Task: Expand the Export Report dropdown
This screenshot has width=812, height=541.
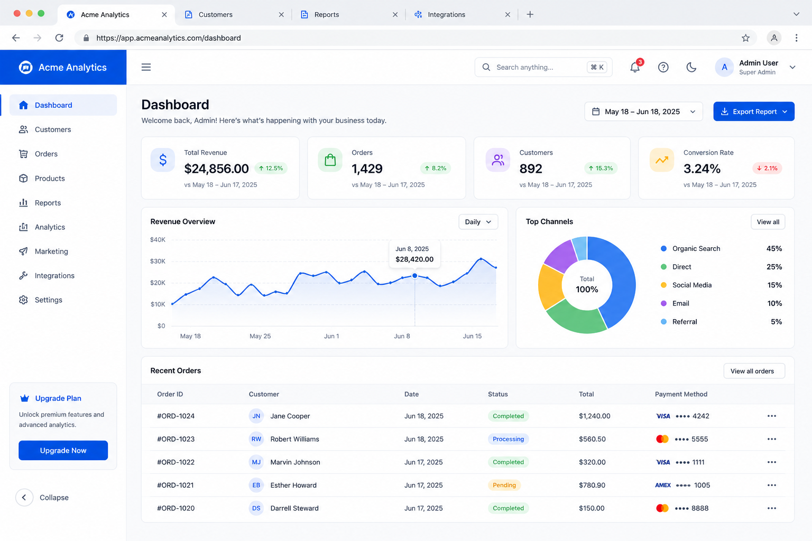Action: [x=754, y=111]
